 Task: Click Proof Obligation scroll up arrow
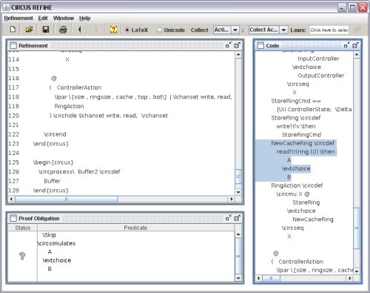pyautogui.click(x=238, y=234)
